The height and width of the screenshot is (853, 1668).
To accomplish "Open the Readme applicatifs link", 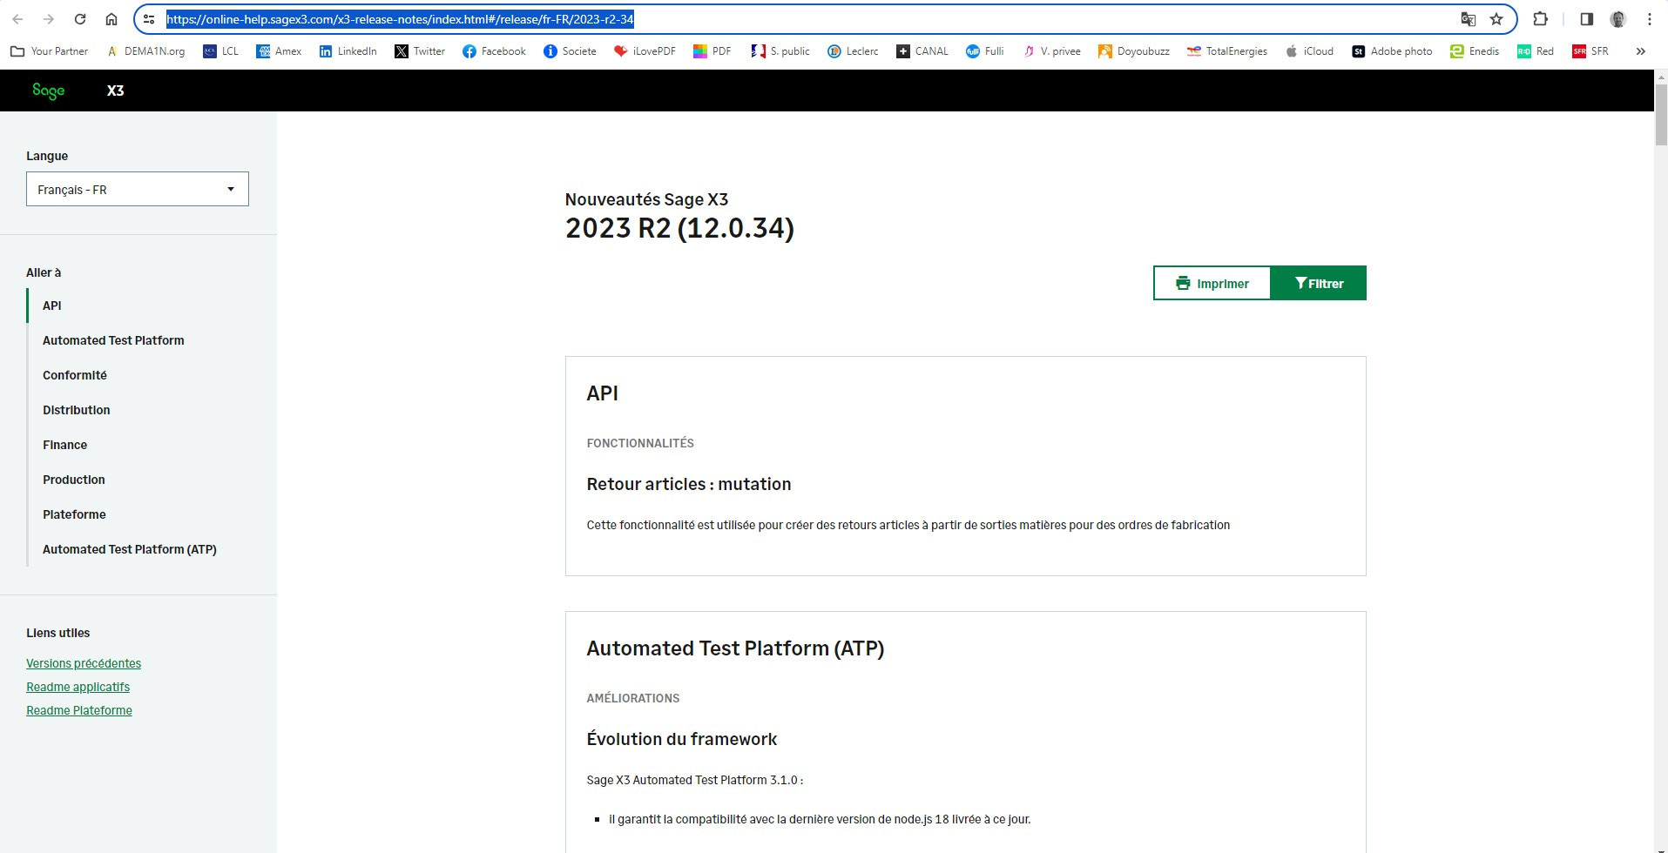I will (78, 687).
